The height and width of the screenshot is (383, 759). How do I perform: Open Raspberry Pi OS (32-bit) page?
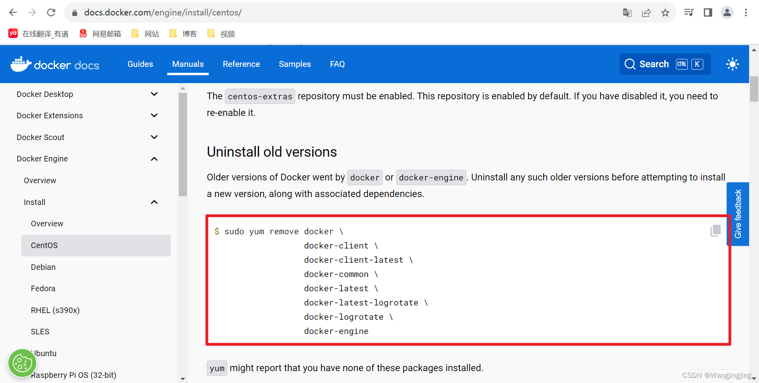pyautogui.click(x=74, y=375)
